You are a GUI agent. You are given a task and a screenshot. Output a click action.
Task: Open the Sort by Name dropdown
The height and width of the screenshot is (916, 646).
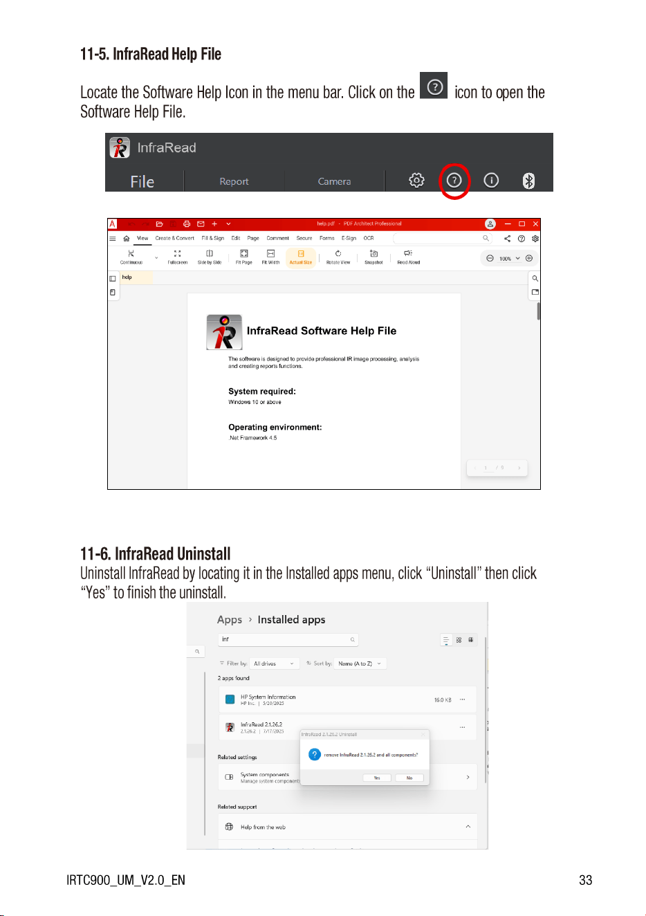(x=360, y=663)
